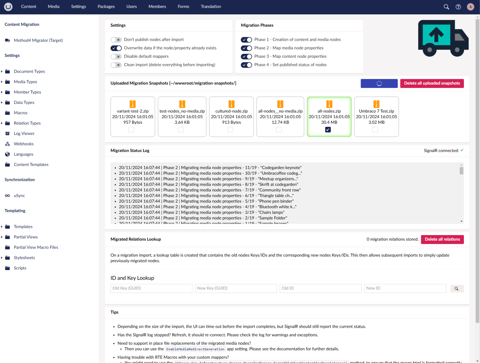Screen dimensions: 480x363
Task: Focus the New Key (GUID) field
Action: pyautogui.click(x=236, y=288)
